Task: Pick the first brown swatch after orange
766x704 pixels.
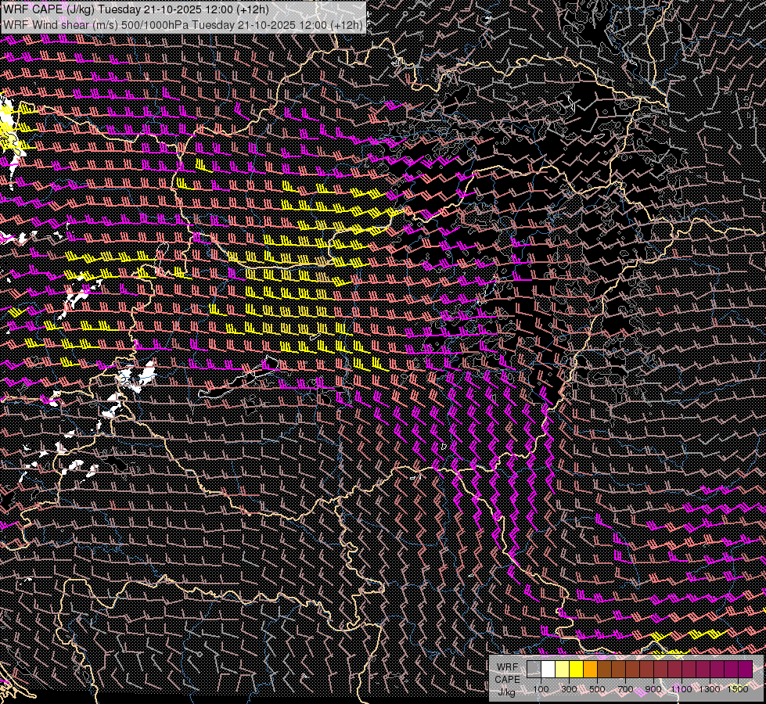Action: (605, 669)
